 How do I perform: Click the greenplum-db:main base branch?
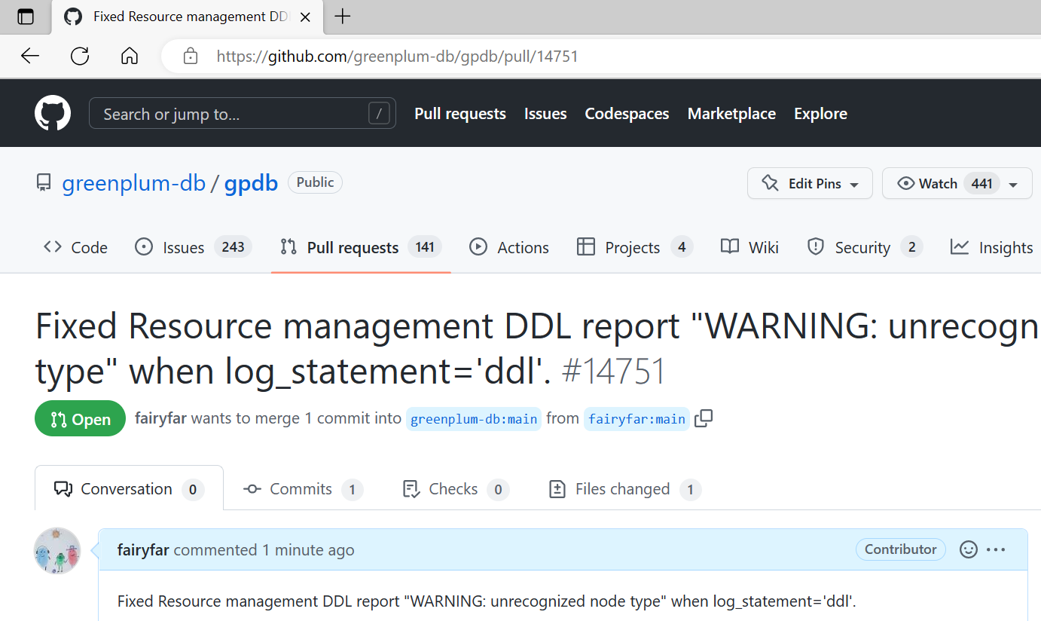(x=474, y=419)
